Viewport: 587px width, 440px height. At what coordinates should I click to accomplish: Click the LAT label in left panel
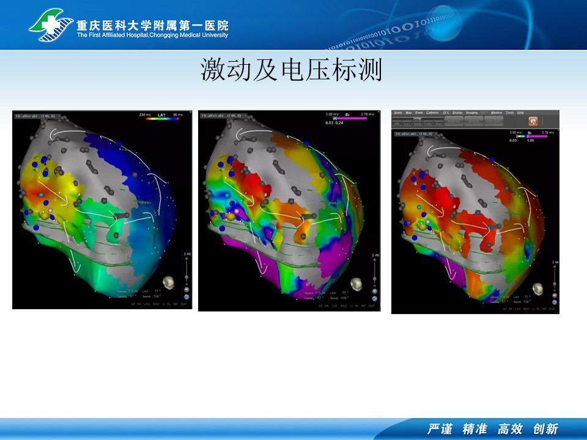[161, 115]
